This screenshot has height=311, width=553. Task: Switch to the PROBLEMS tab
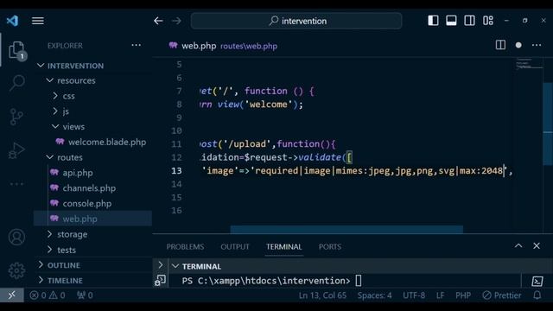click(x=185, y=247)
